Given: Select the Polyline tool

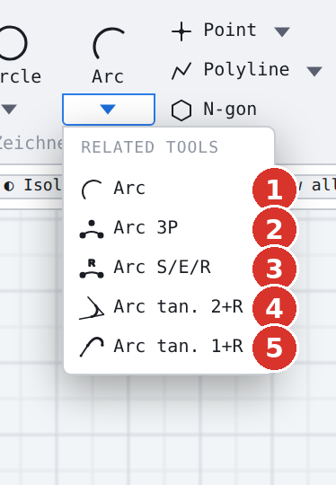Looking at the screenshot, I should pyautogui.click(x=231, y=70).
